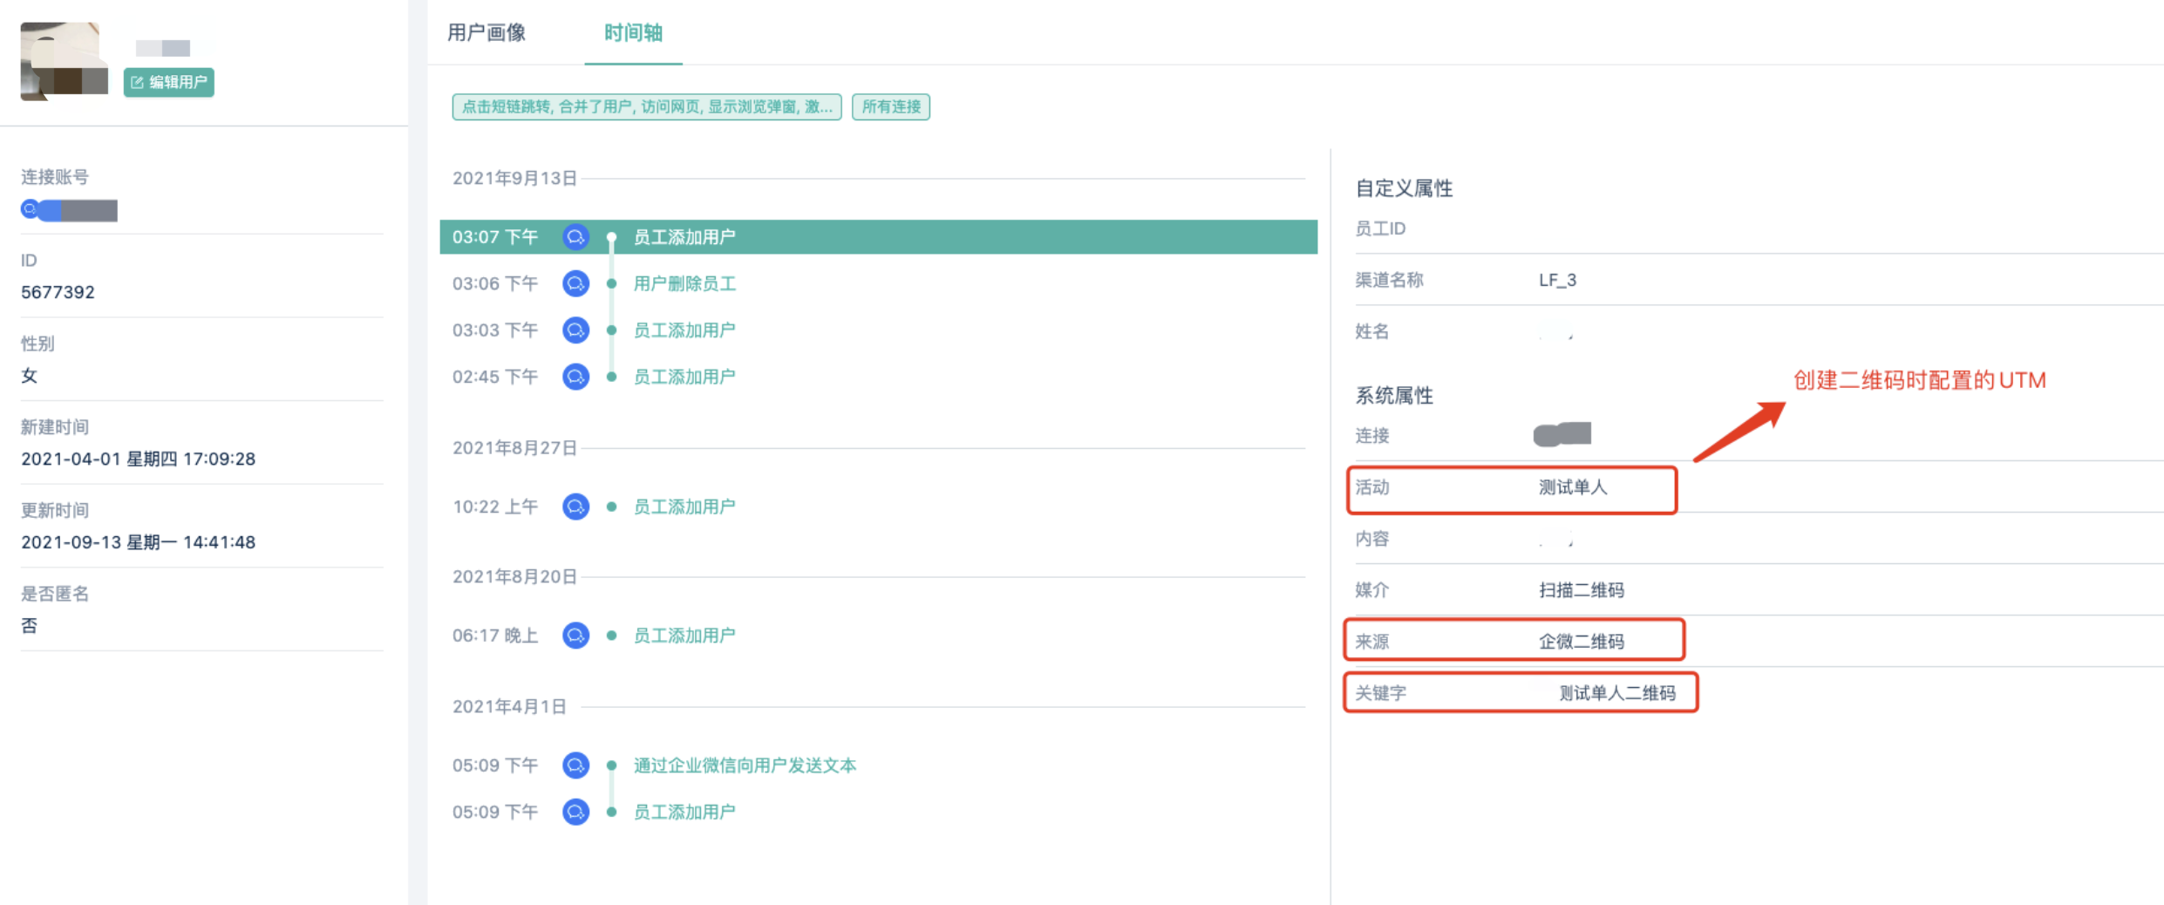Select the highlighted 03:07 下午 员工添加用户 row
The height and width of the screenshot is (905, 2164).
coord(877,237)
